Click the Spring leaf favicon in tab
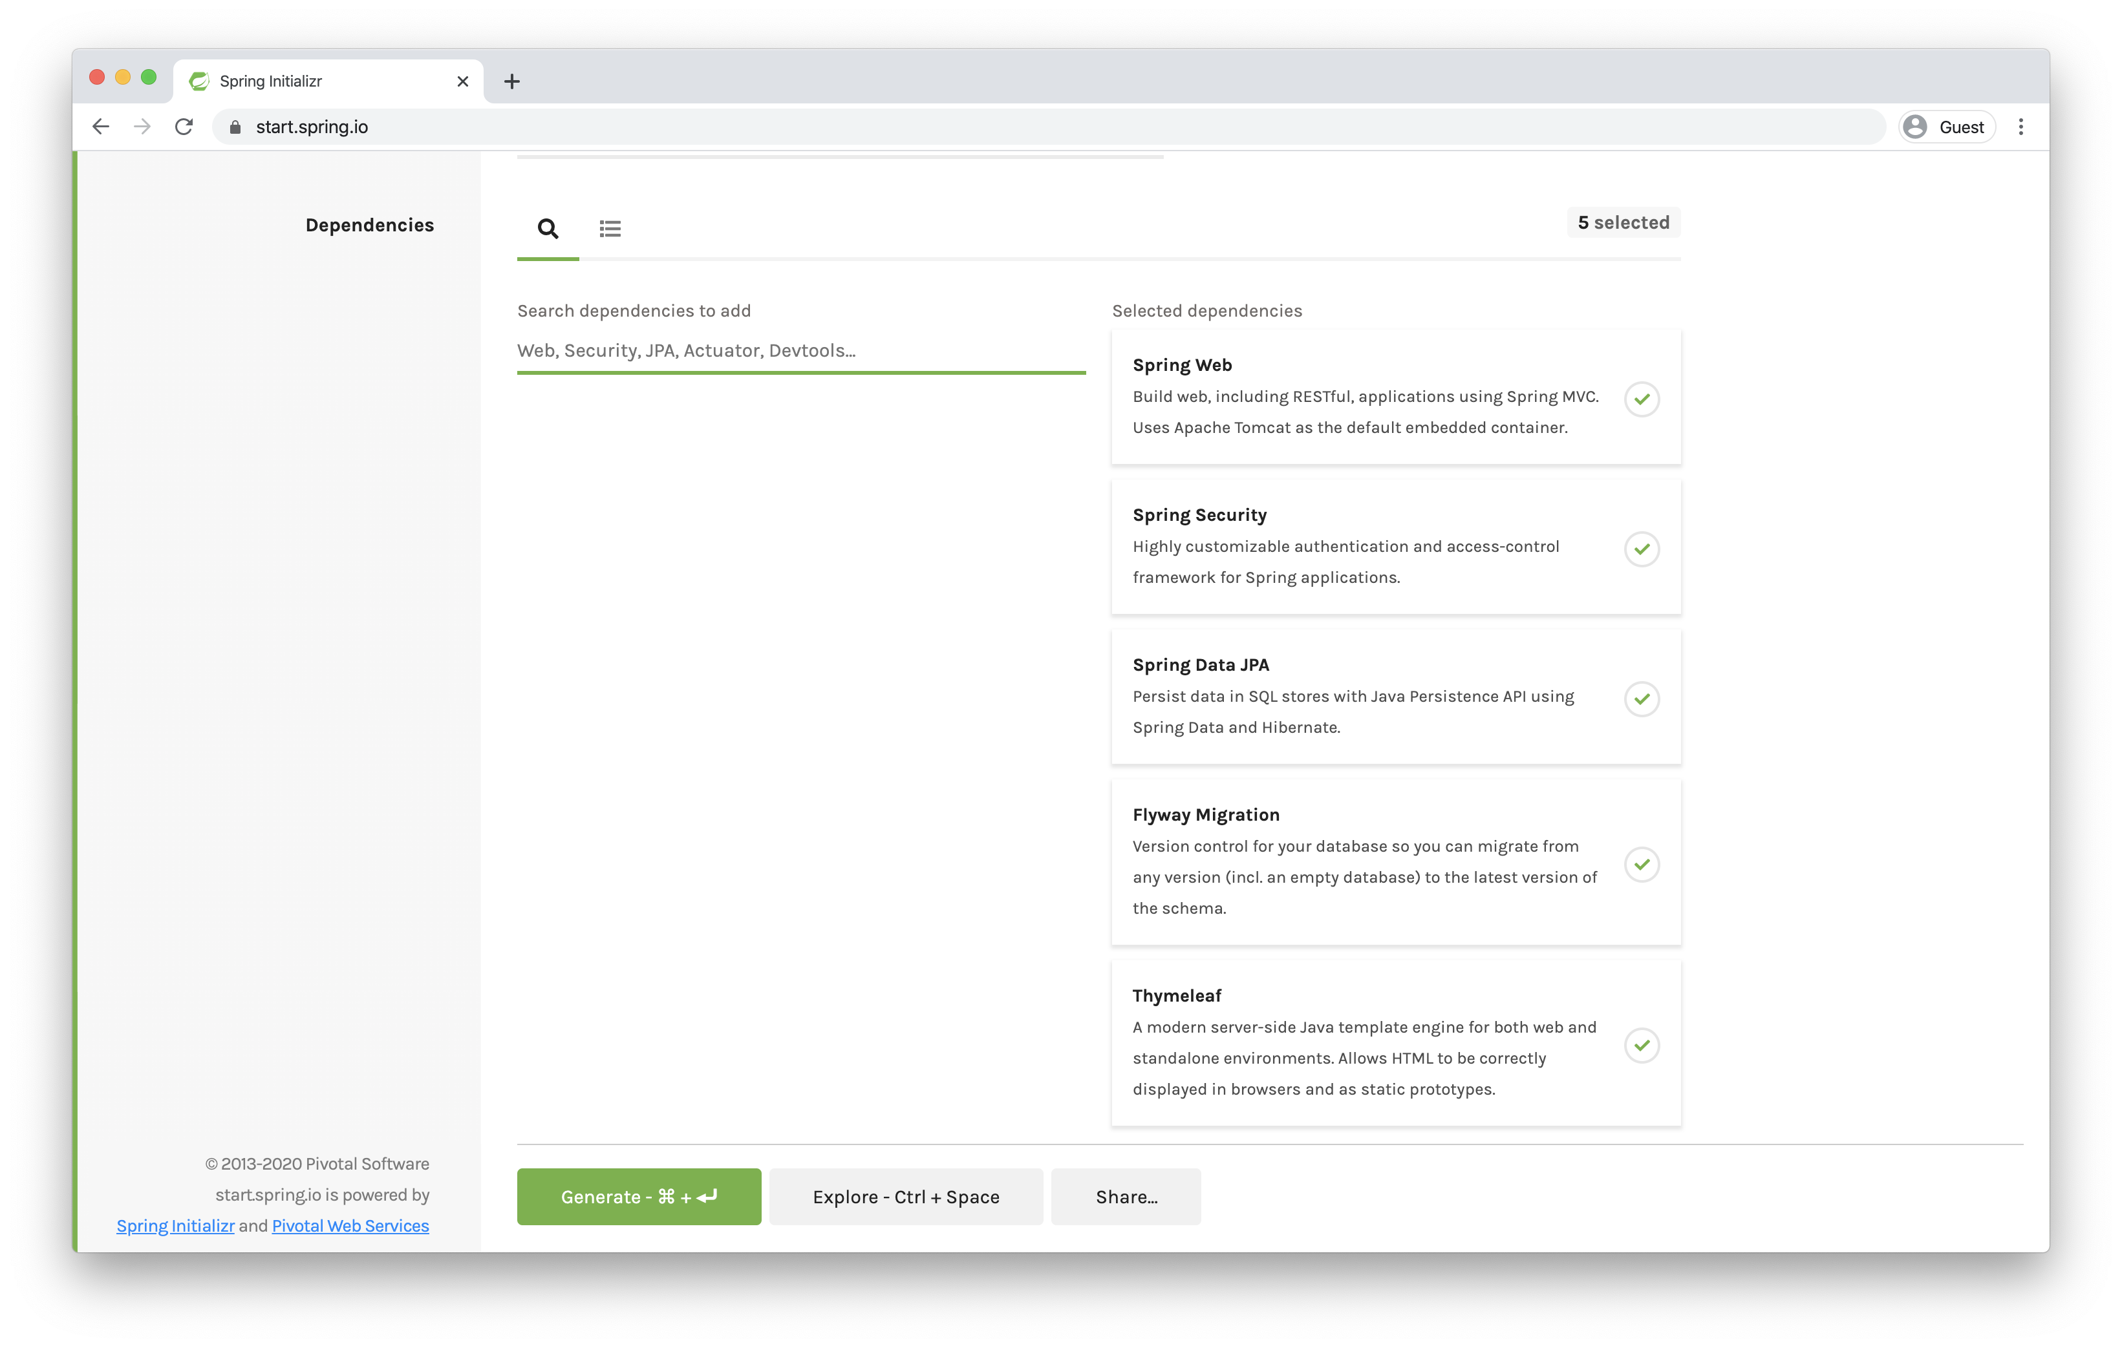This screenshot has width=2122, height=1348. (x=199, y=81)
